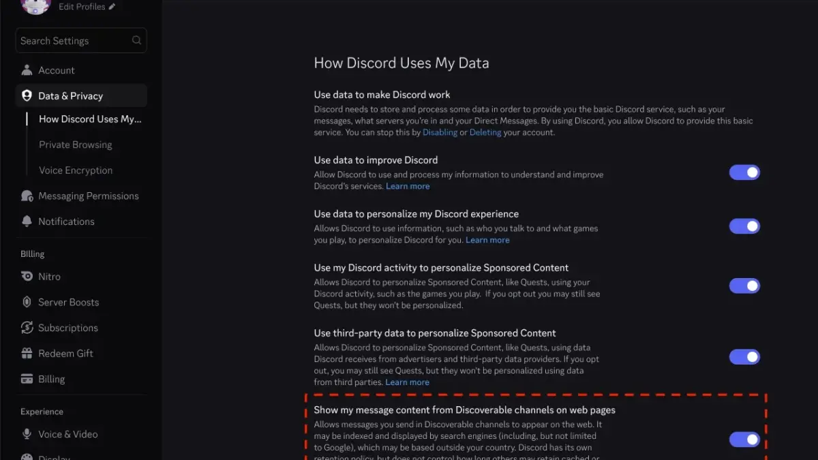Click the Disabling account link
The image size is (818, 460).
click(x=440, y=132)
